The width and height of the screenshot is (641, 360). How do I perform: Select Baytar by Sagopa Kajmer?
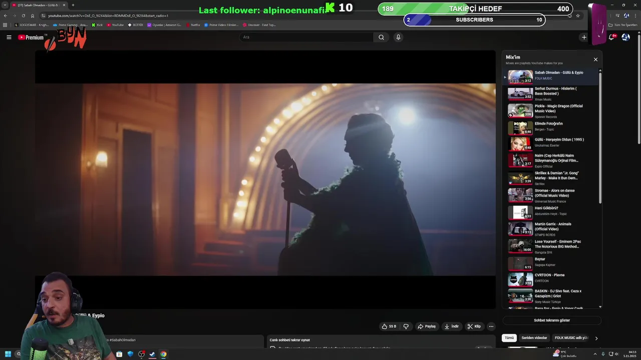coord(550,263)
